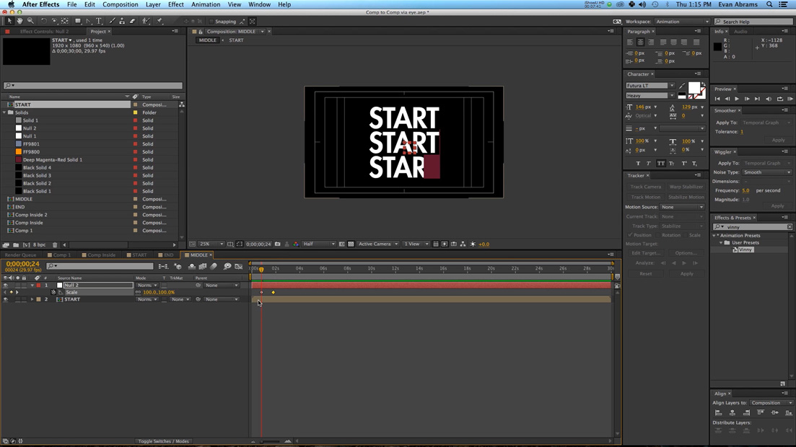Toggle preview loop option
This screenshot has height=447, width=796.
pyautogui.click(x=779, y=99)
